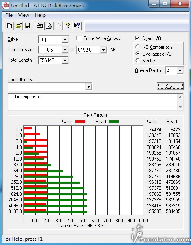Image resolution: width=191 pixels, height=245 pixels.
Task: Click the read value 534495
Action: 173,211
